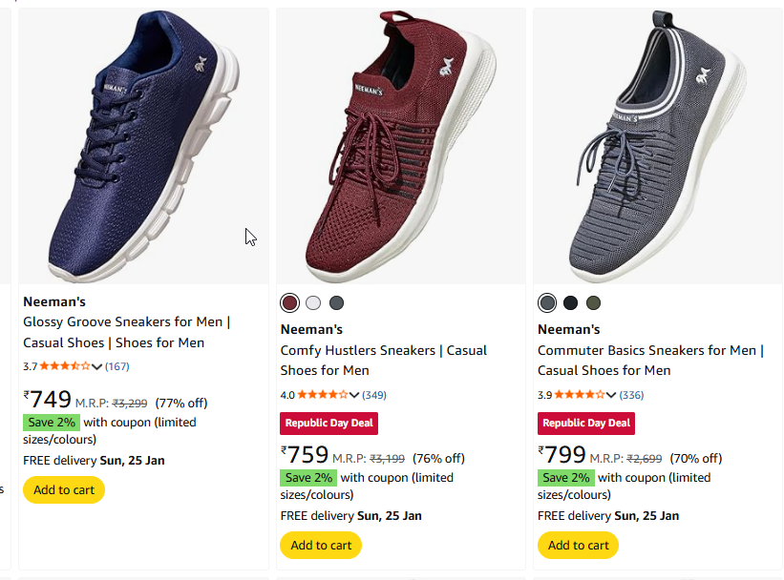Select white color swatch for Comfy Hustlers
Screen dimensions: 784x580
(x=313, y=303)
